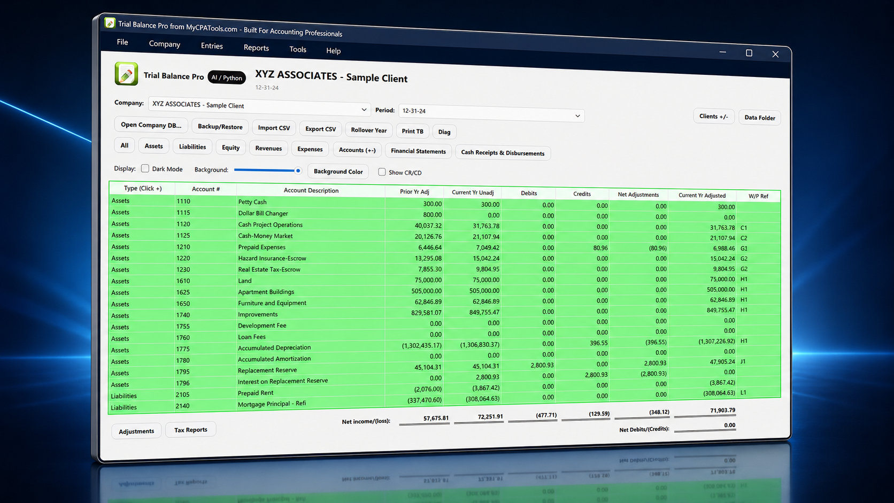
Task: Open the File menu
Action: pos(122,42)
